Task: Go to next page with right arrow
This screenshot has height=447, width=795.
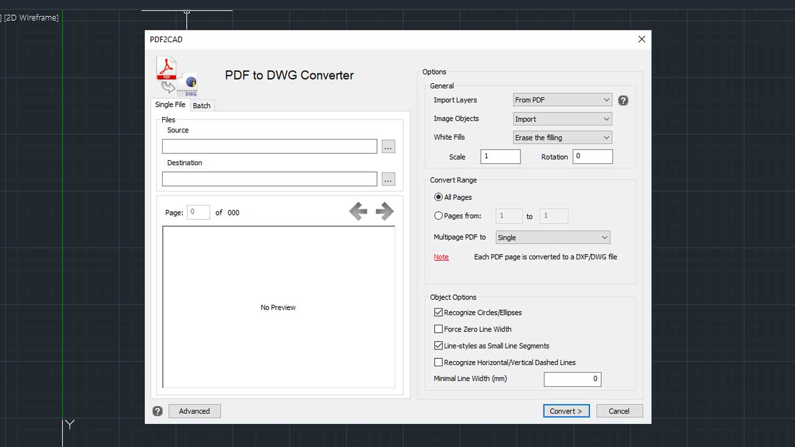Action: click(384, 212)
